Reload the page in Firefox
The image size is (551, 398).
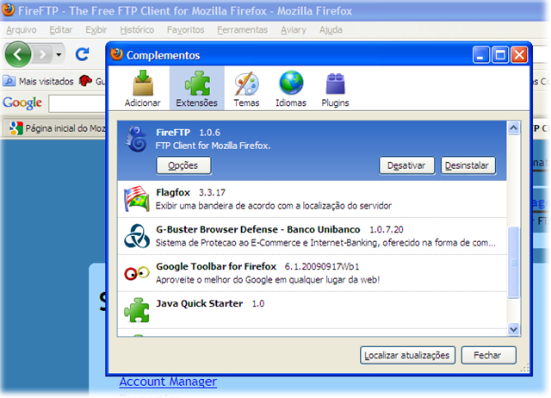83,54
